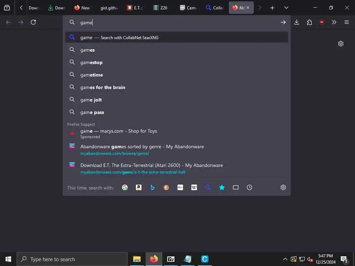Search this time with DuckDuckGo
This screenshot has width=355, height=266.
point(166,187)
